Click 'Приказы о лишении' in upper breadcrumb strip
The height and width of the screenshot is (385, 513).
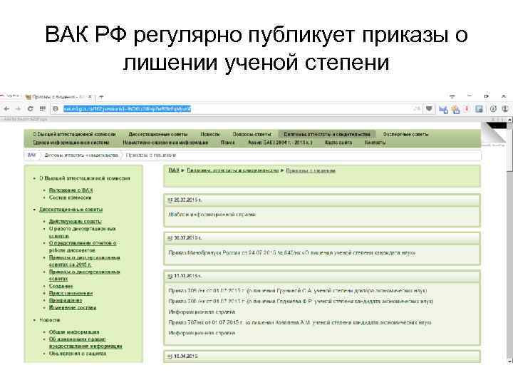[x=151, y=155]
